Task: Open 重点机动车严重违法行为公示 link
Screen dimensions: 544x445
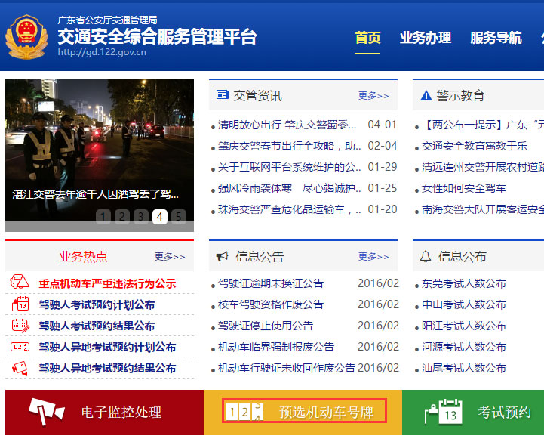Action: tap(107, 283)
